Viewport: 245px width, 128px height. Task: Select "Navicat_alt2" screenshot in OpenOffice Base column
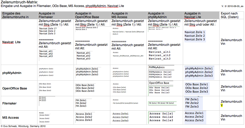(x=83, y=56)
